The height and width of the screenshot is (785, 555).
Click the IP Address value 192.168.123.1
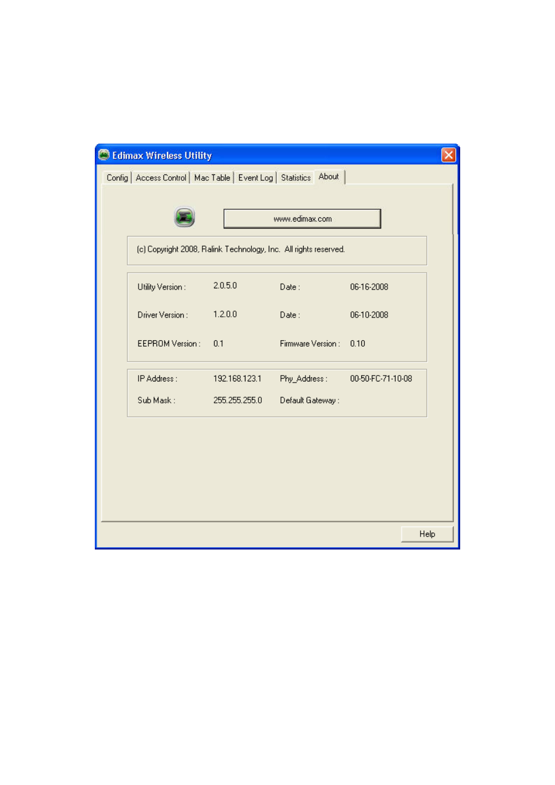(237, 379)
